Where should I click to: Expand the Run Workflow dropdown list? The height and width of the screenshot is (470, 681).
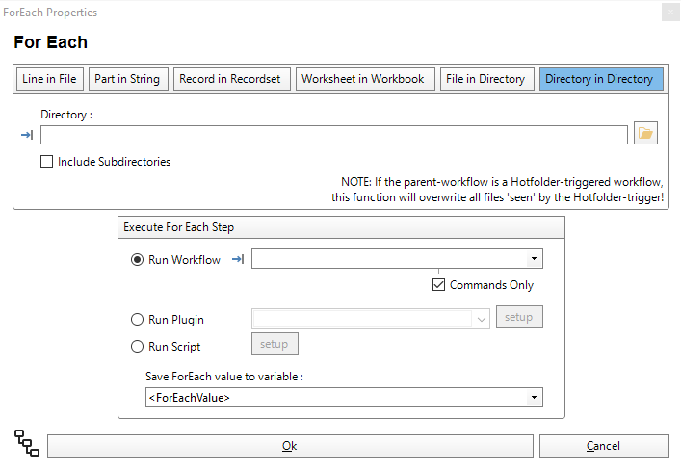[x=533, y=259]
